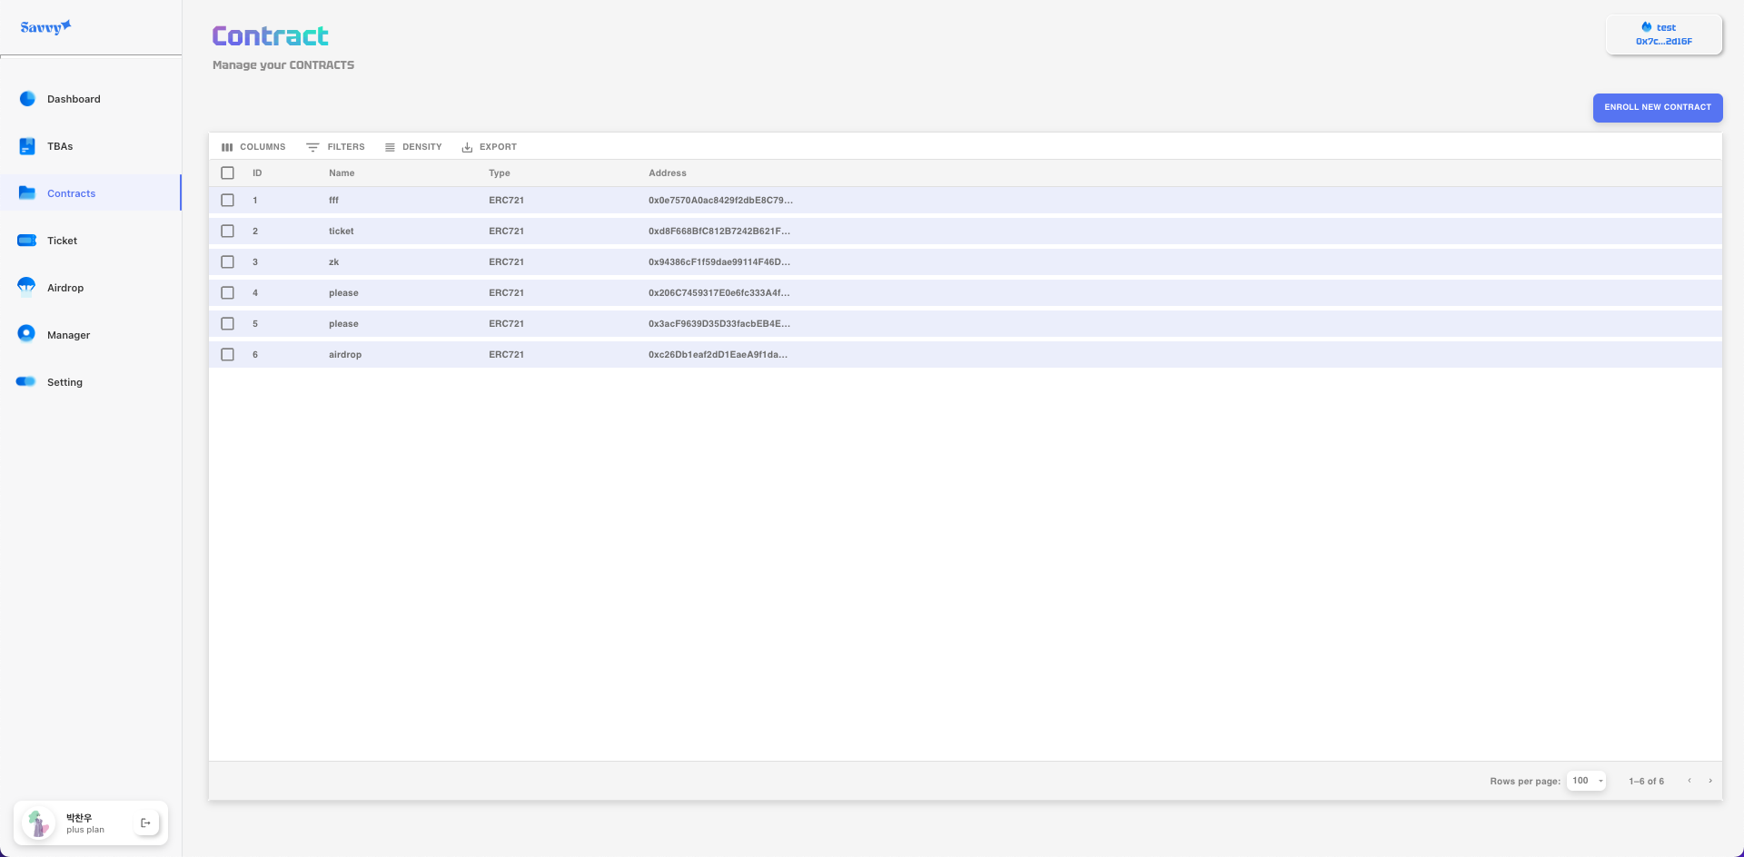The image size is (1744, 857).
Task: Sort by the ID column header
Action: [x=257, y=172]
